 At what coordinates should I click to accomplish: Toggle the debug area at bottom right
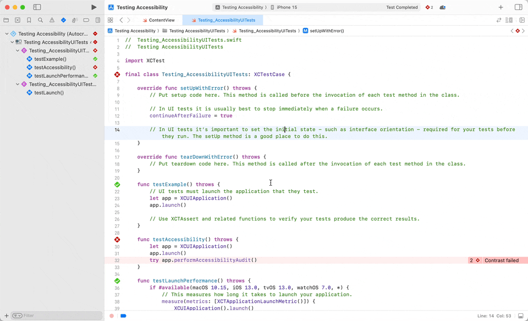(520, 316)
